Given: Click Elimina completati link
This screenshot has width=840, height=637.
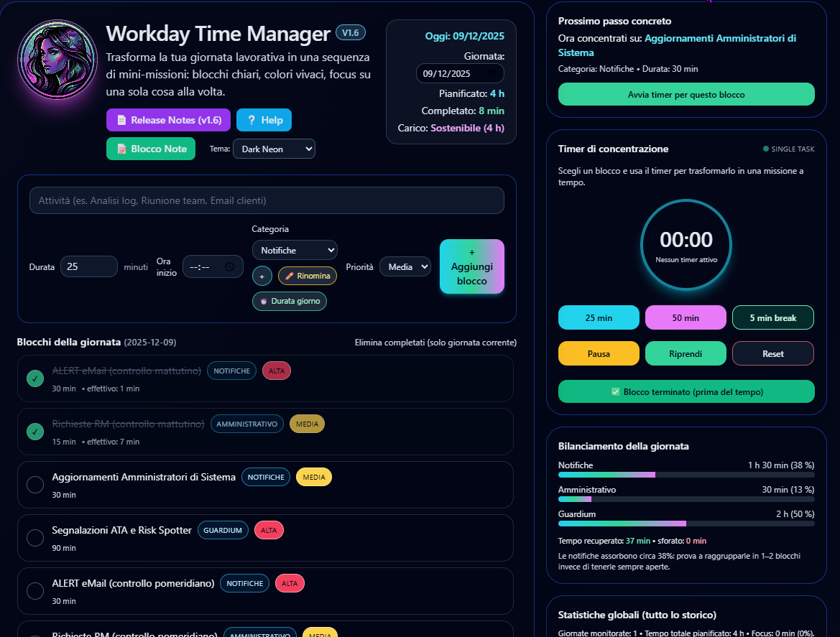Looking at the screenshot, I should [435, 343].
